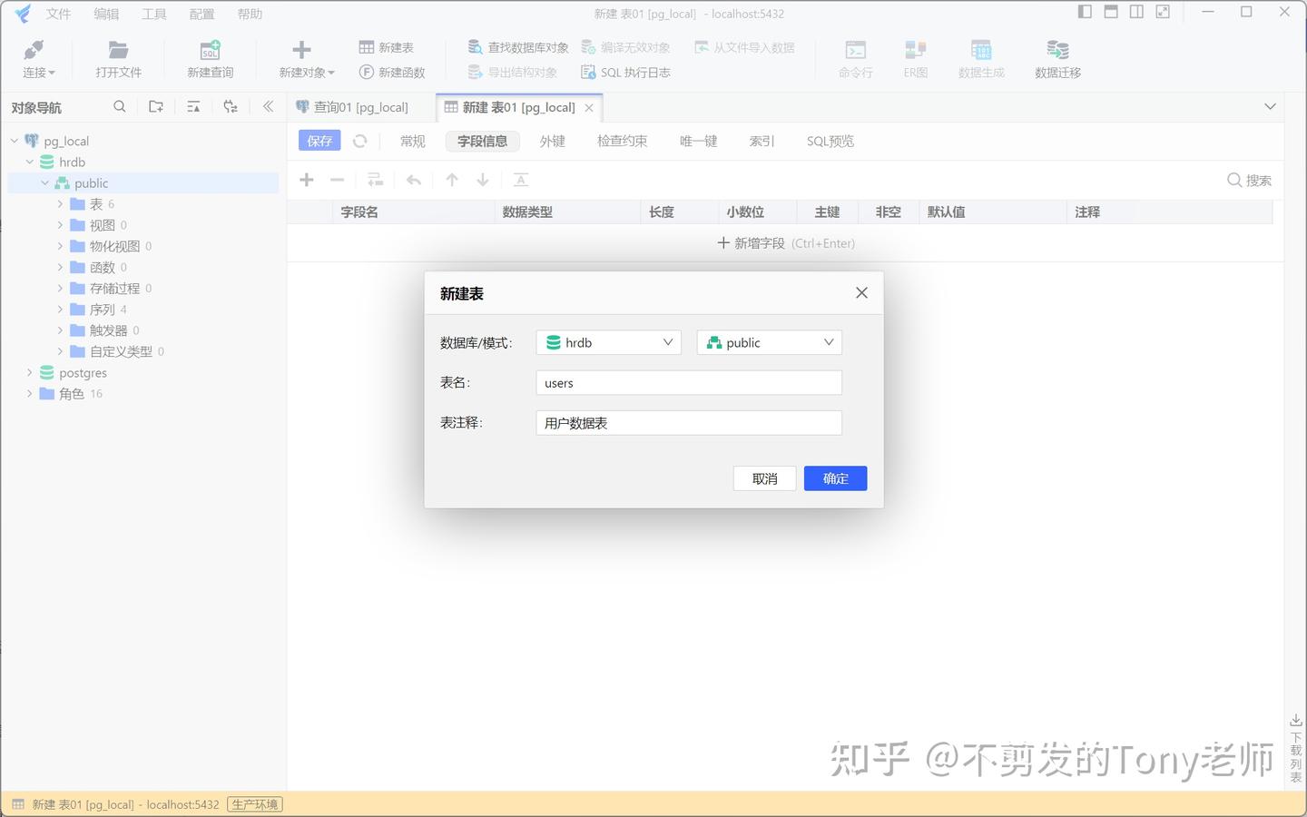
Task: Start 数据生成 data generation
Action: click(981, 57)
